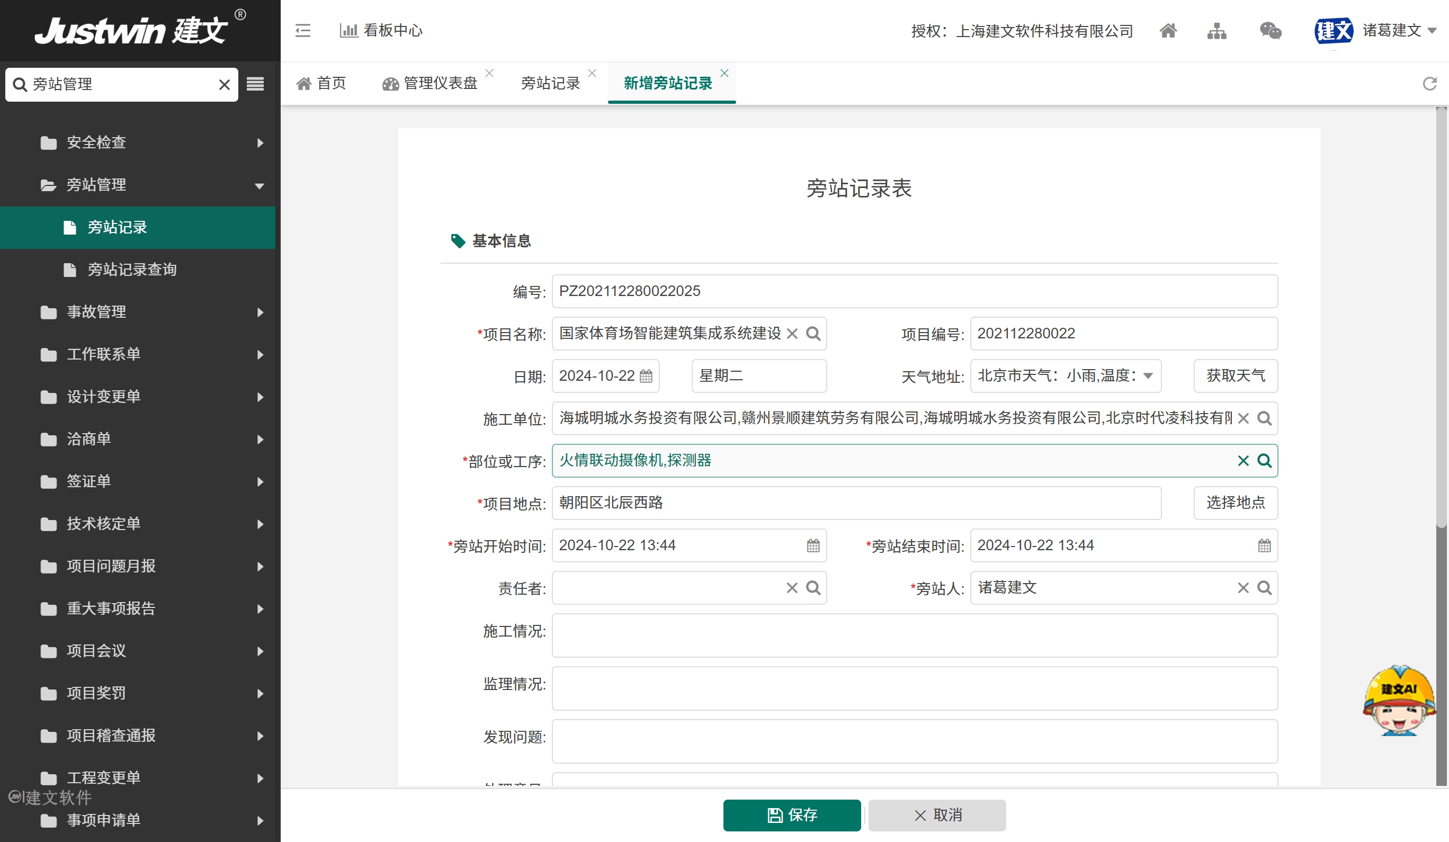This screenshot has height=842, width=1449.
Task: Clear the 施工单位 field
Action: 1243,419
